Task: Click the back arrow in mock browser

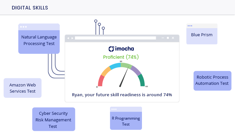Action: [x=68, y=38]
